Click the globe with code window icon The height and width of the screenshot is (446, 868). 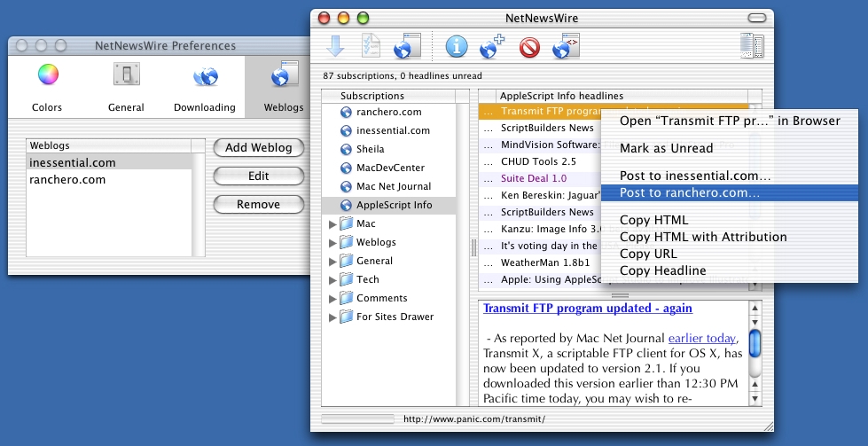click(566, 46)
